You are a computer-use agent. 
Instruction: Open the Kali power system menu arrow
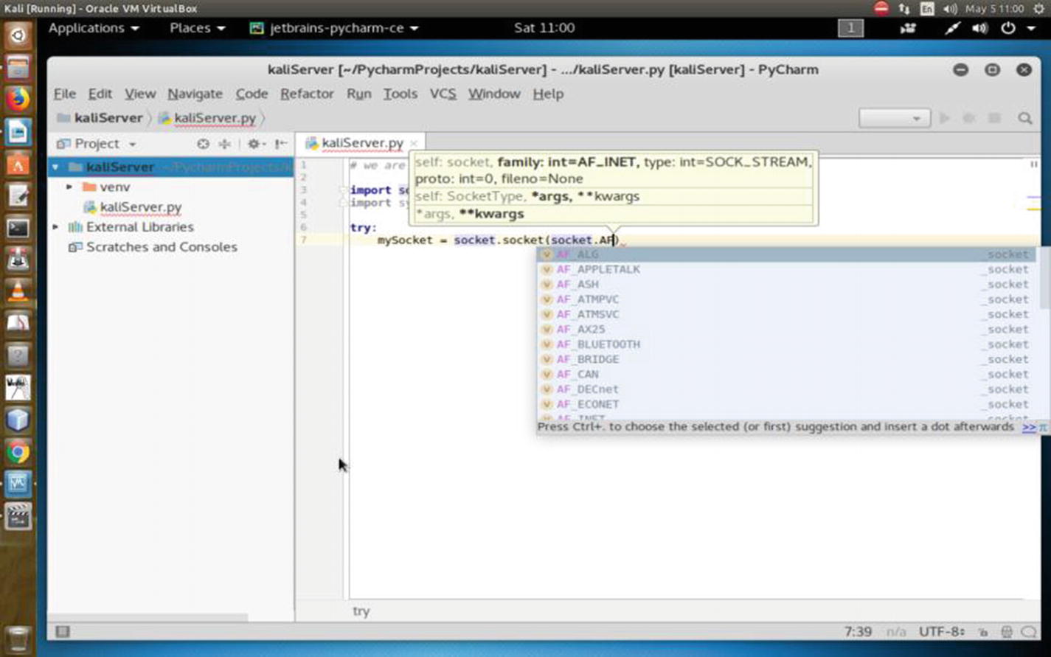click(1032, 28)
